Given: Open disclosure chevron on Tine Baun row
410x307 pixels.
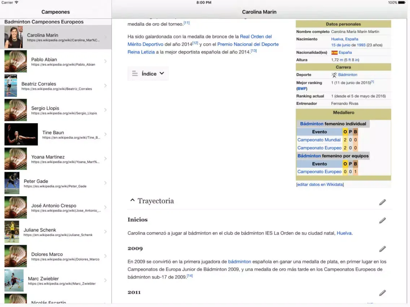Looking at the screenshot, I should pos(105,134).
